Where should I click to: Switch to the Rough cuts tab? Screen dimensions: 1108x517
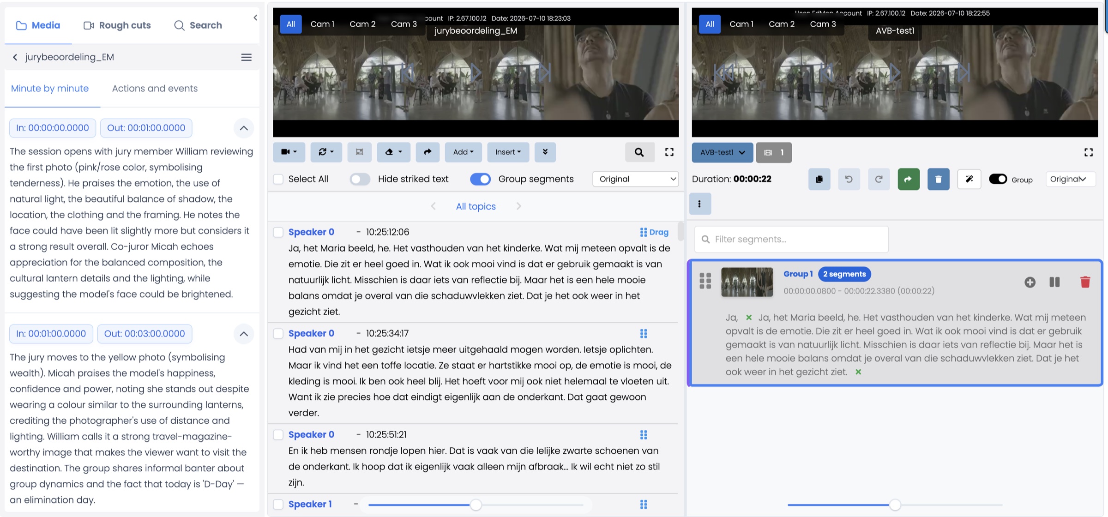tap(117, 25)
